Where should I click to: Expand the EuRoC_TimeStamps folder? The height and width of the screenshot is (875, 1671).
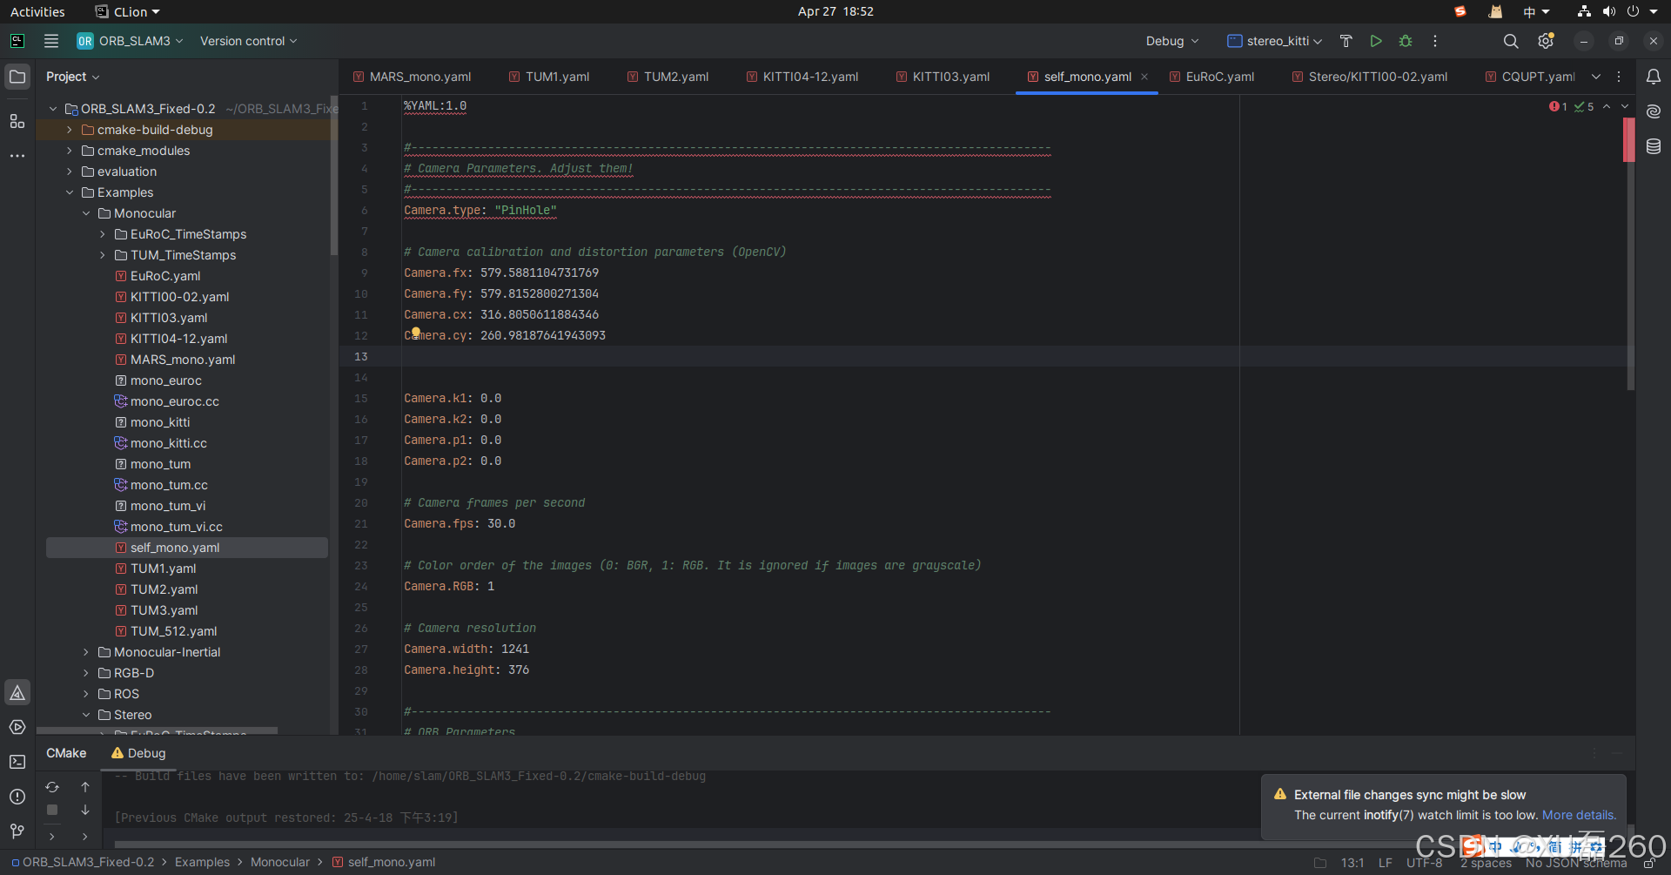click(x=103, y=234)
